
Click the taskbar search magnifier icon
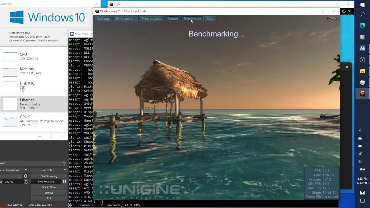362,14
